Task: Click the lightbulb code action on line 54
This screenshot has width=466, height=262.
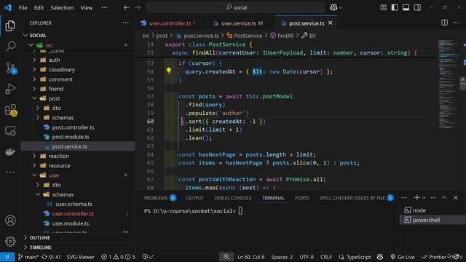Action: [169, 71]
